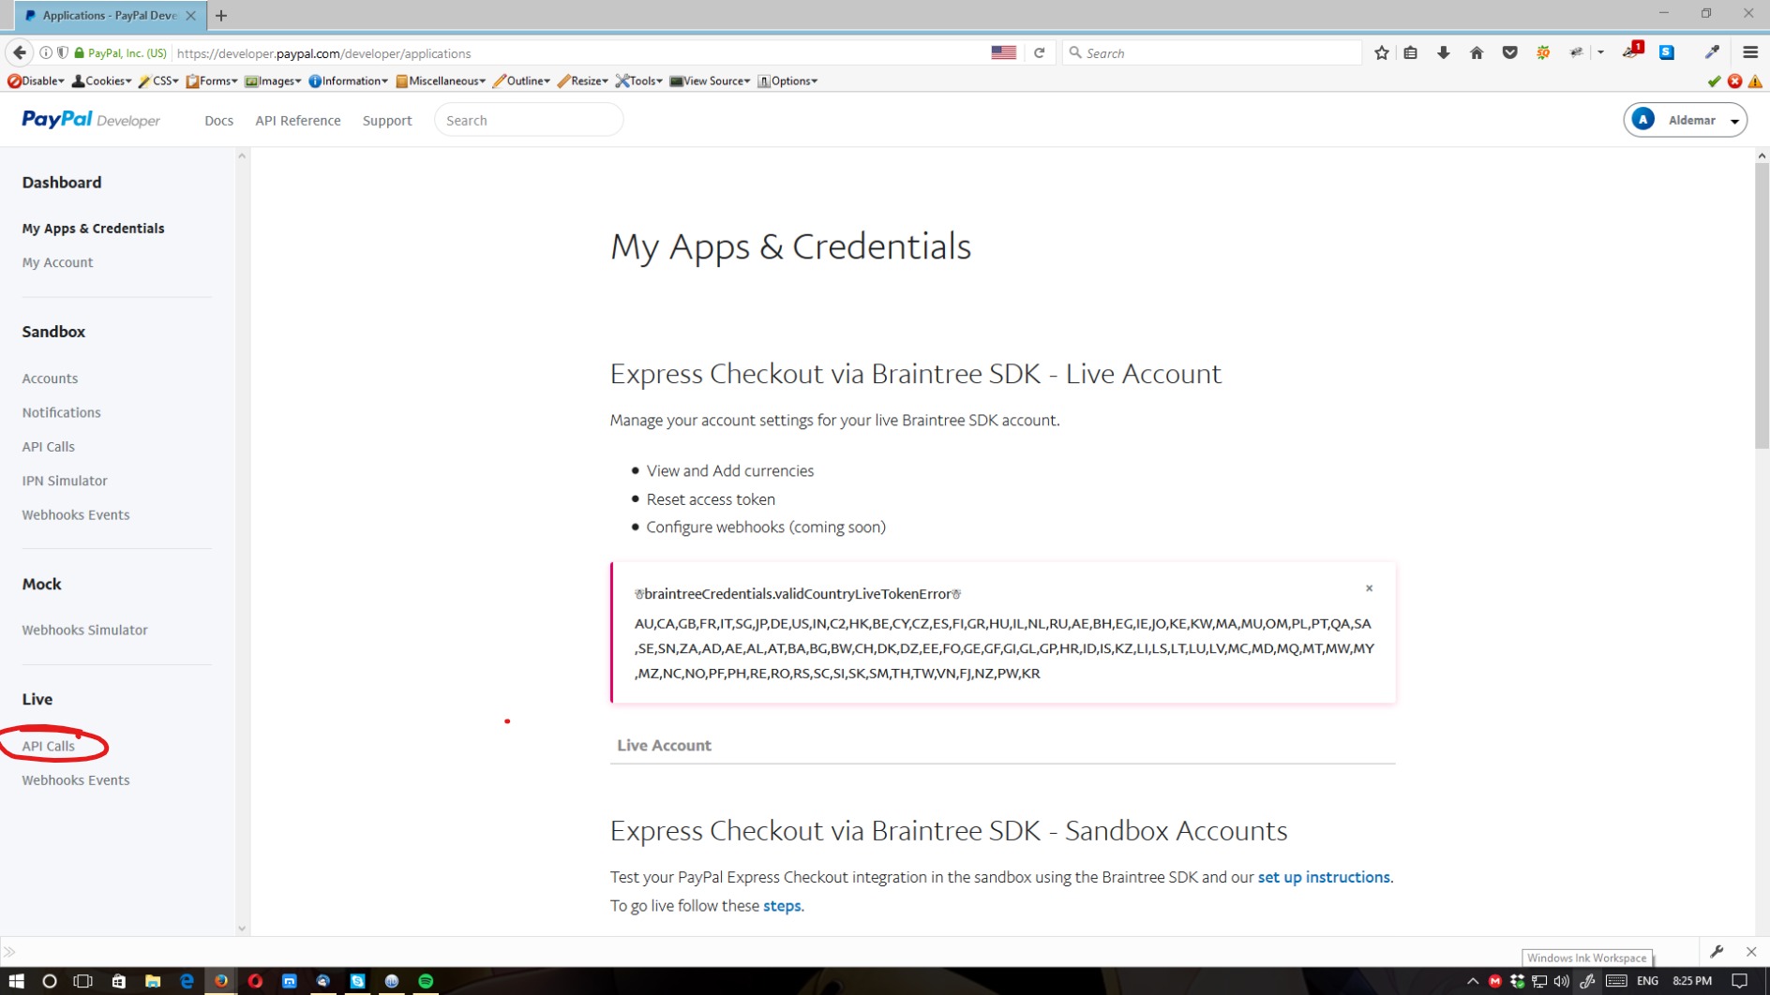
Task: Open Webhooks Events under Live section
Action: [x=76, y=780]
